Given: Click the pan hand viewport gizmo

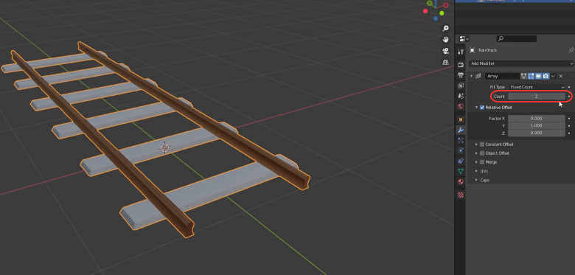Looking at the screenshot, I should coord(446,40).
